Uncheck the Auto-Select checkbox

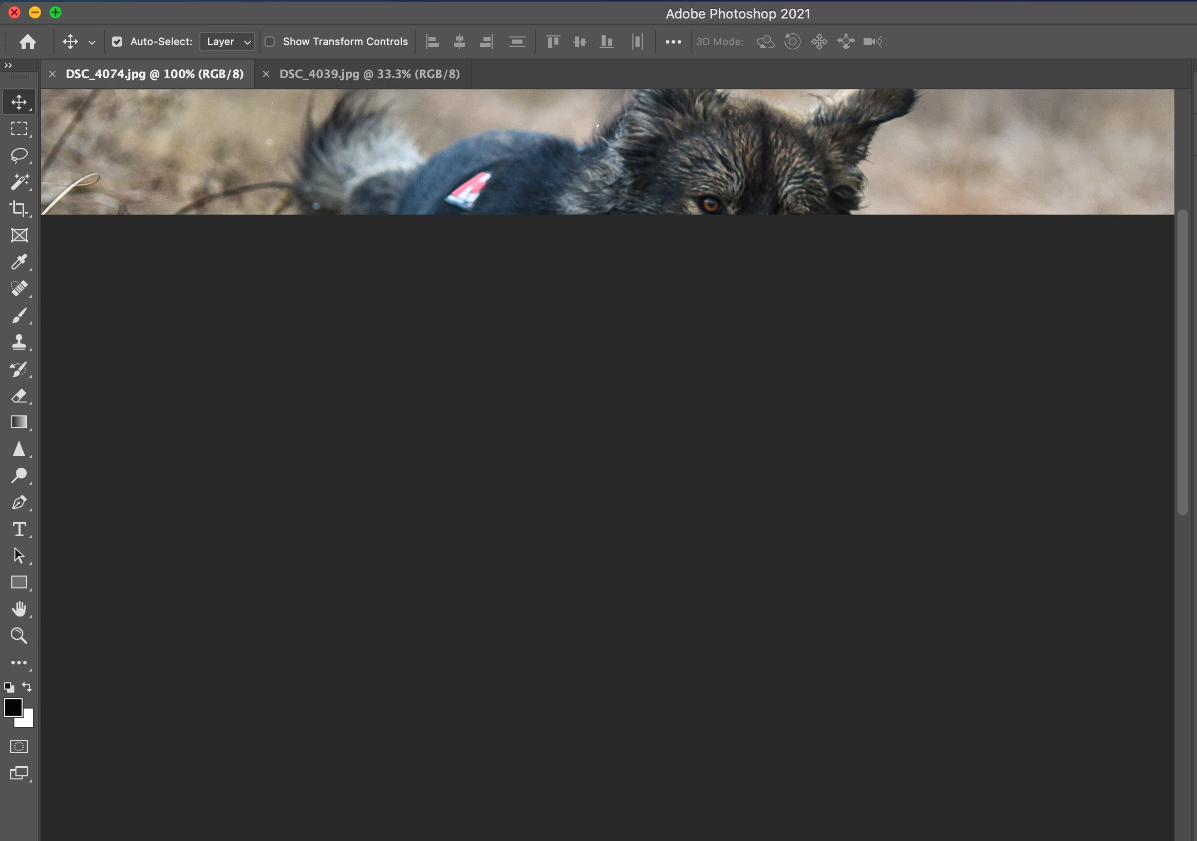click(117, 42)
